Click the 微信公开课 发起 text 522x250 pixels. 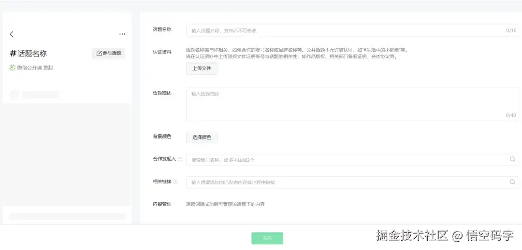35,68
